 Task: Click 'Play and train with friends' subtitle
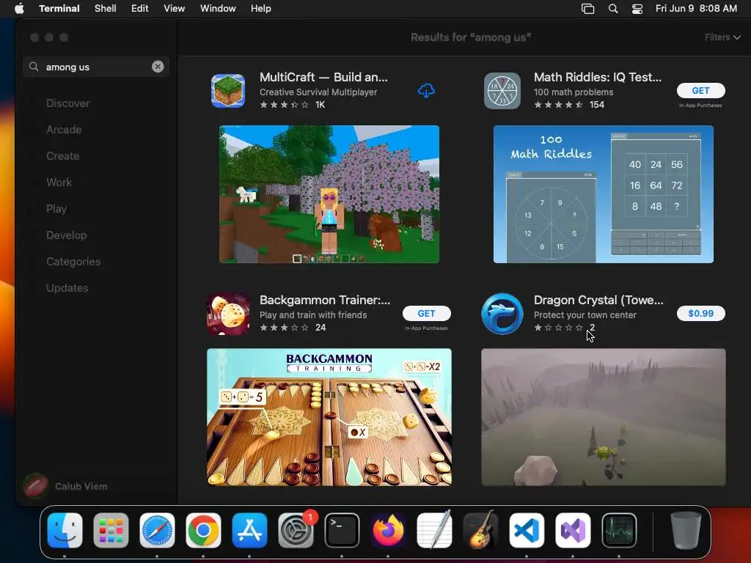click(313, 315)
